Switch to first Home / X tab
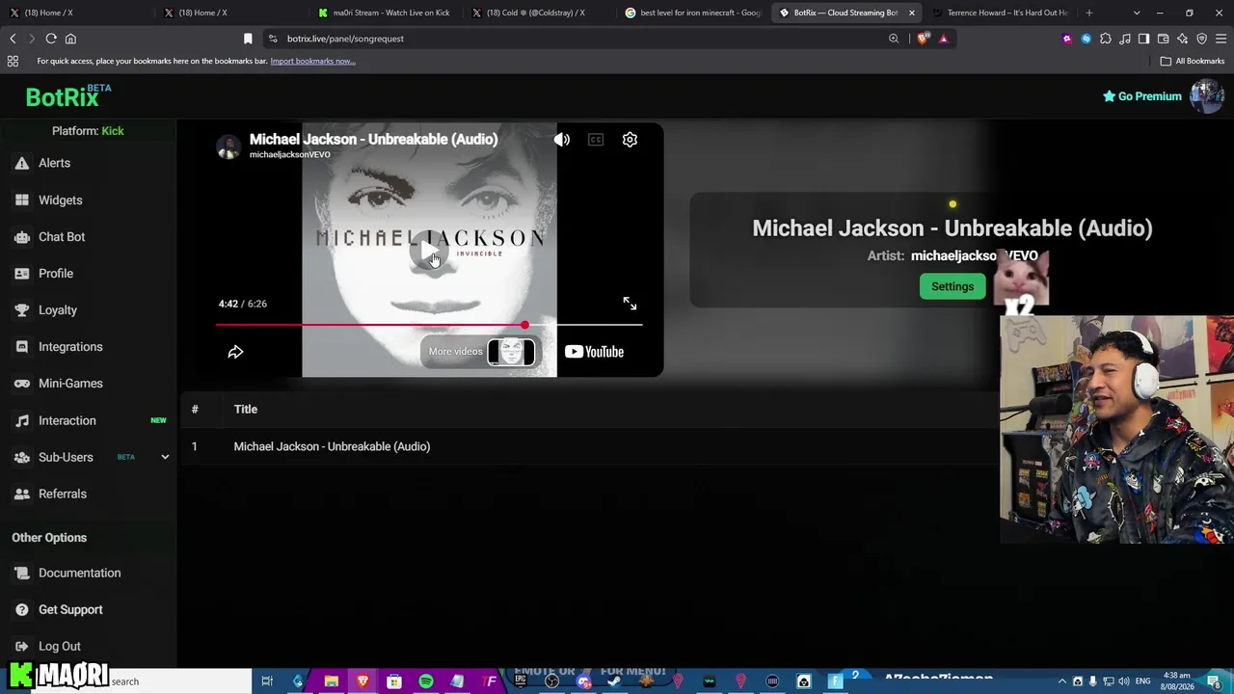Screen dimensions: 1234x694 [x=75, y=13]
